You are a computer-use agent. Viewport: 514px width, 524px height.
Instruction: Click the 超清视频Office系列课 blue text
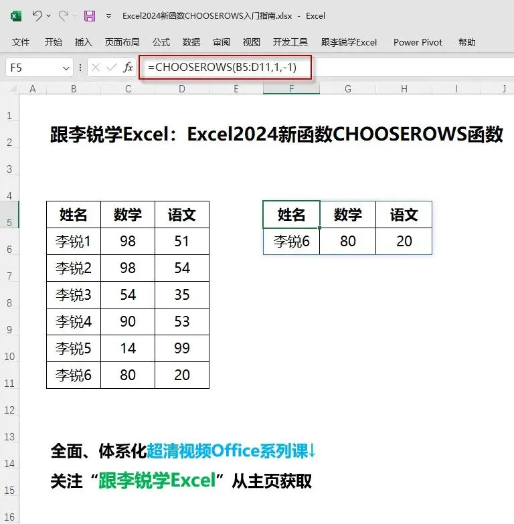[228, 451]
